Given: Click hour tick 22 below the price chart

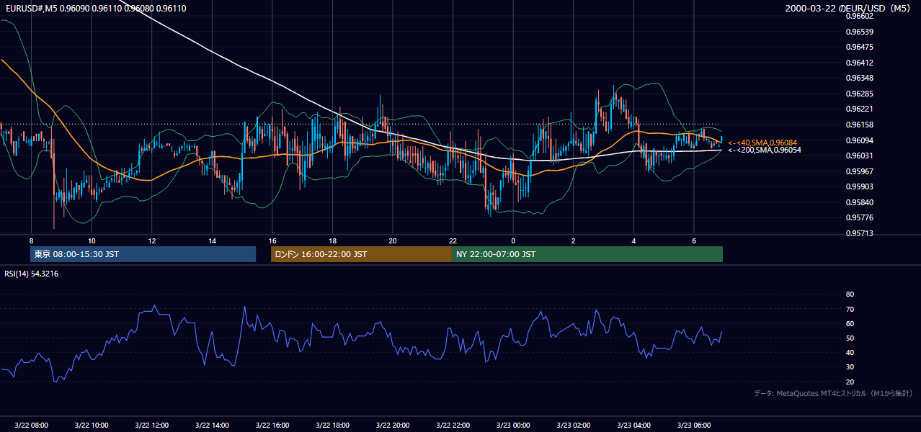Looking at the screenshot, I should [453, 240].
